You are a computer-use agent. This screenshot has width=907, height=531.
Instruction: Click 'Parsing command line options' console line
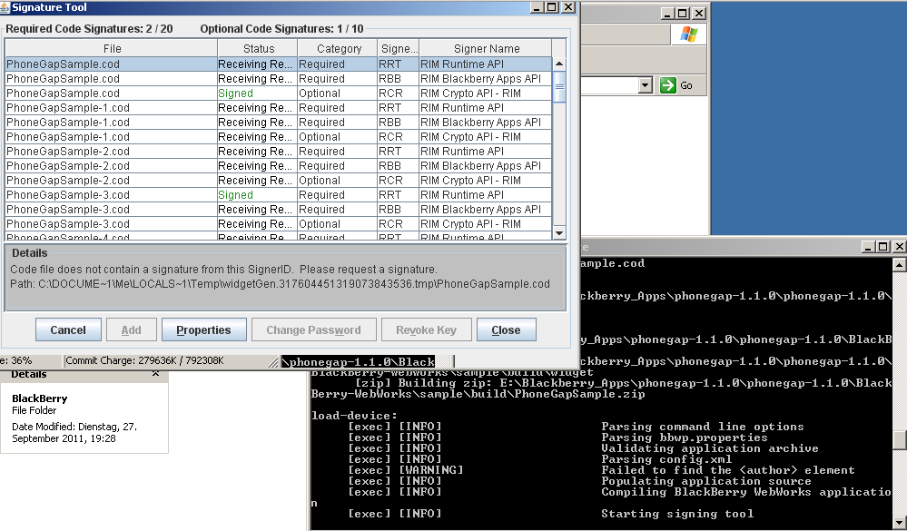pos(702,427)
